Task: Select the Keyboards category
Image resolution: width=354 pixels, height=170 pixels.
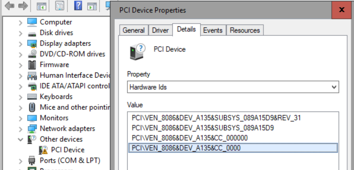Action: point(56,97)
